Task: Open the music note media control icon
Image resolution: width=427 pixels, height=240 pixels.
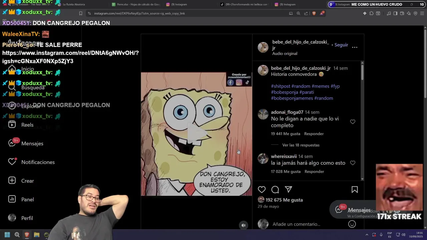Action: (389, 13)
